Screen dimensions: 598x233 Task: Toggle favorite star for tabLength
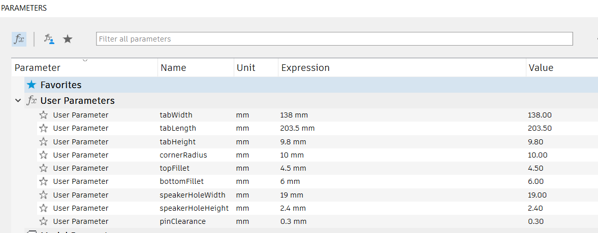coord(44,128)
